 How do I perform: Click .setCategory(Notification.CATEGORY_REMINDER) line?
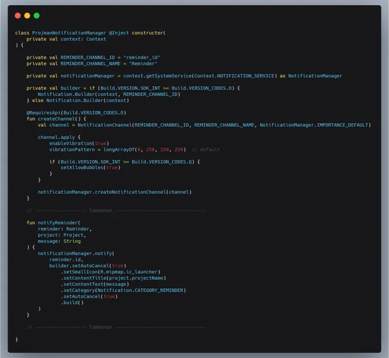pos(124,291)
